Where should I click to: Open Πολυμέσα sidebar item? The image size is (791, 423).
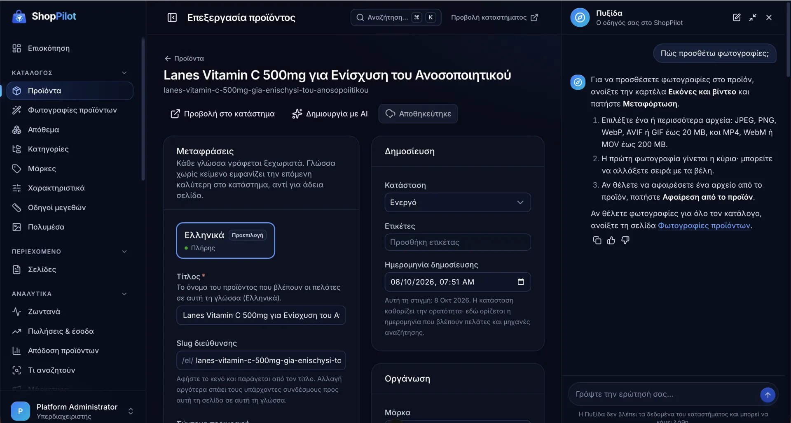[x=70, y=227]
